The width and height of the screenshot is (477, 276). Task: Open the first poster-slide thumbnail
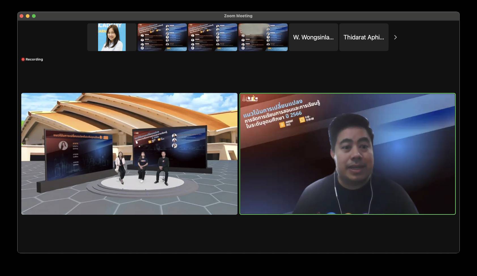click(x=162, y=37)
